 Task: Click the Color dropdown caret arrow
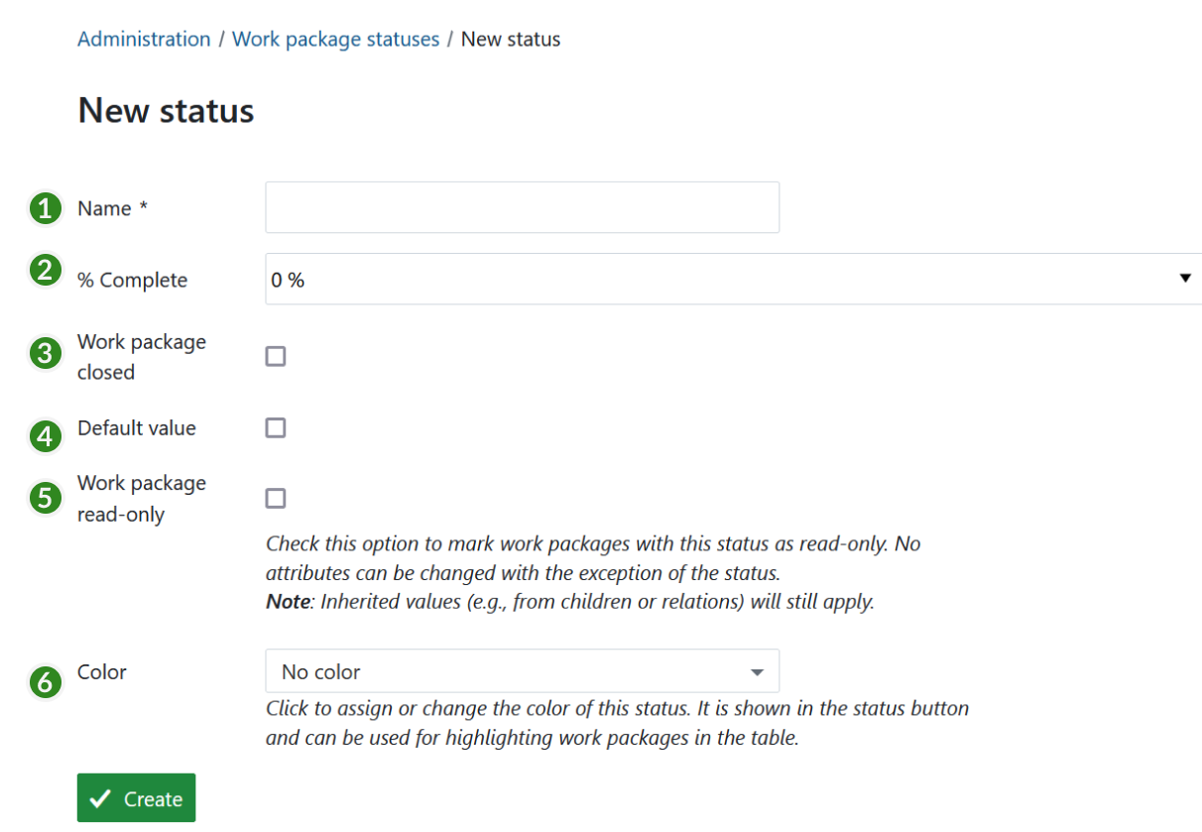[x=758, y=672]
